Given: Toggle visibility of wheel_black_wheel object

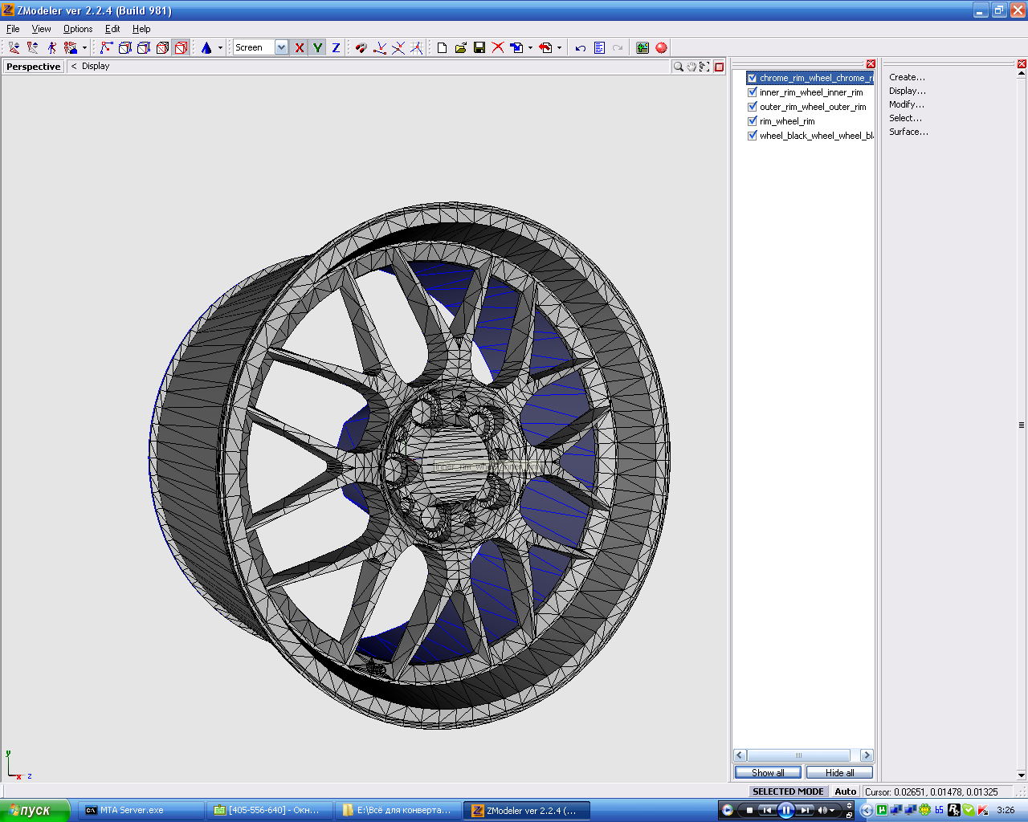Looking at the screenshot, I should tap(753, 136).
